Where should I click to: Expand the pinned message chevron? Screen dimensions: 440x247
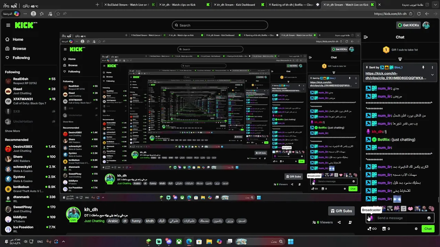click(432, 75)
